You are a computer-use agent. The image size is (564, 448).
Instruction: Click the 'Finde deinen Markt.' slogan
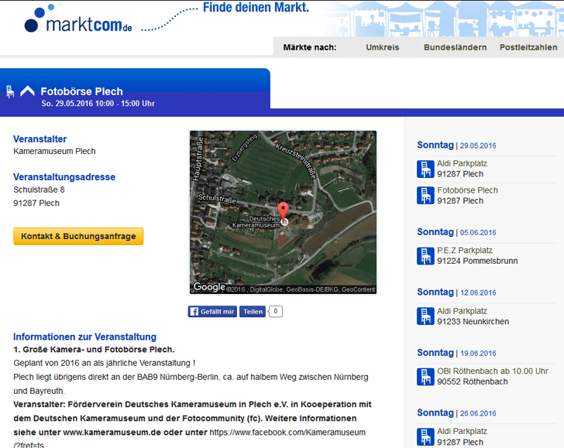tap(256, 7)
